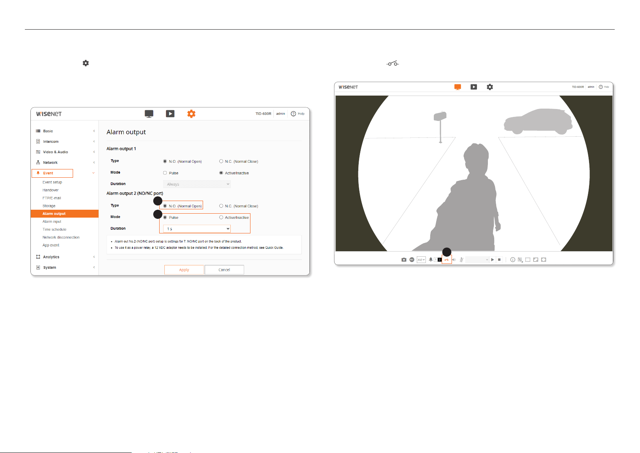Click the Cancel button
The width and height of the screenshot is (640, 453).
224,270
